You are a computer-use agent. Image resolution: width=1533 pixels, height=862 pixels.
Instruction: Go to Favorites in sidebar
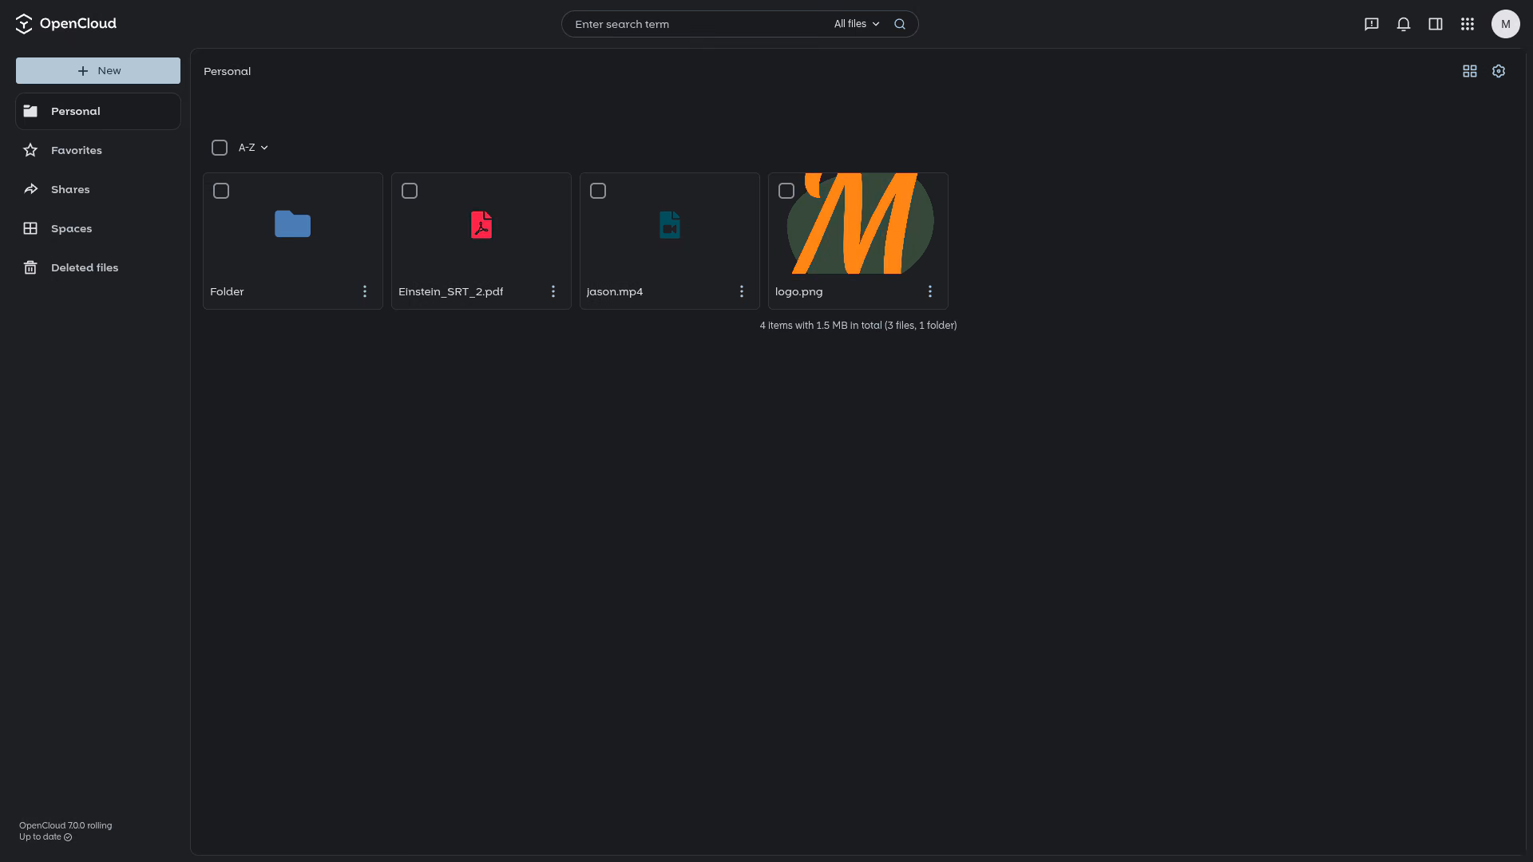click(x=98, y=150)
